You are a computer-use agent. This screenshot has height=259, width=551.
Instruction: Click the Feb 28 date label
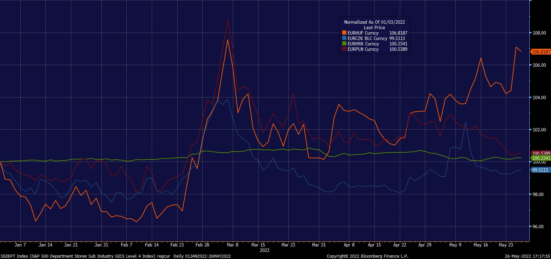[x=202, y=245]
